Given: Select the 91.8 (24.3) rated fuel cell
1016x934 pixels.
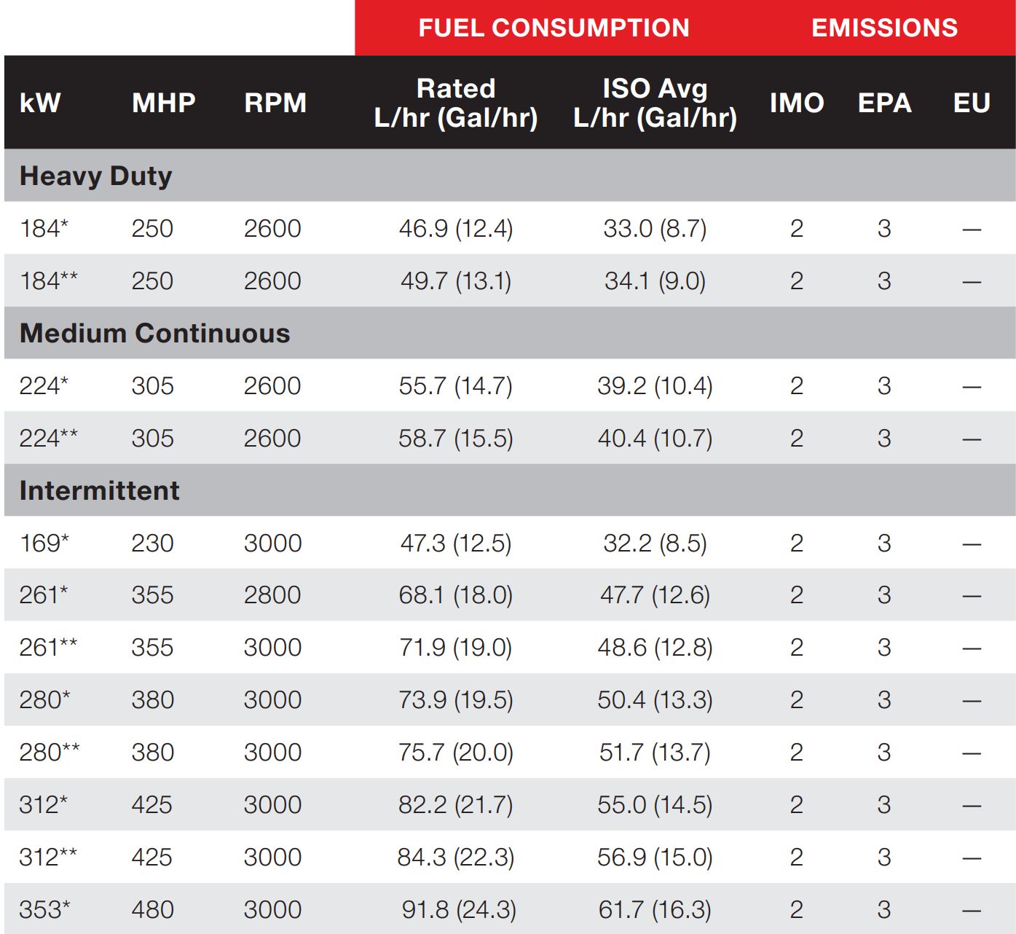Looking at the screenshot, I should [459, 909].
